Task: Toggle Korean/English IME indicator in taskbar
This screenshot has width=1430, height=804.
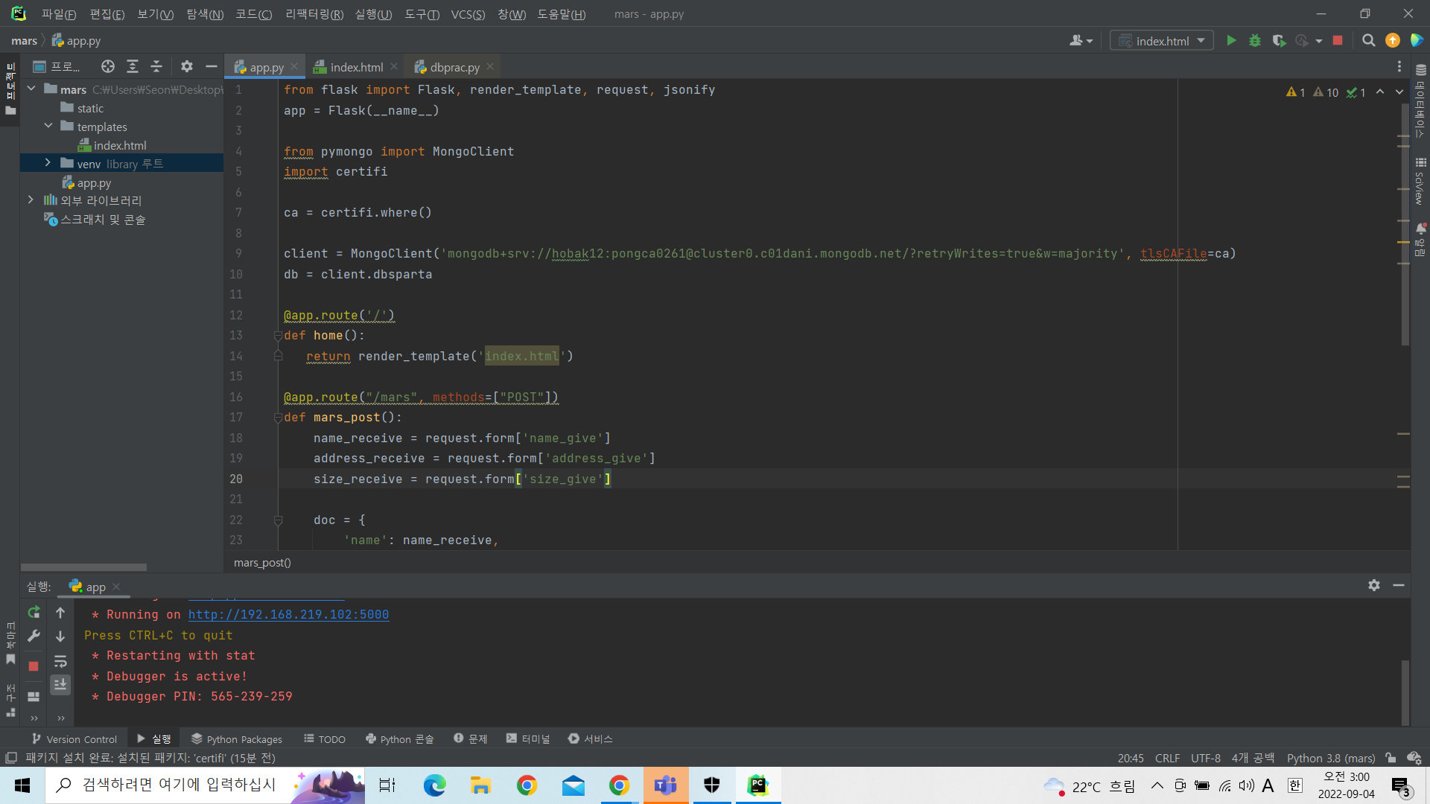Action: coord(1295,785)
